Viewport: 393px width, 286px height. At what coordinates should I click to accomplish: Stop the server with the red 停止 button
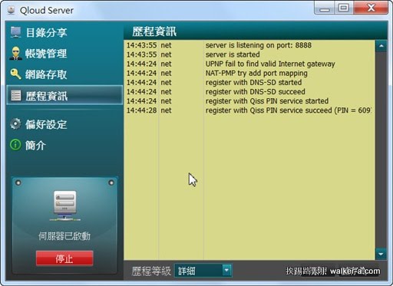64,258
